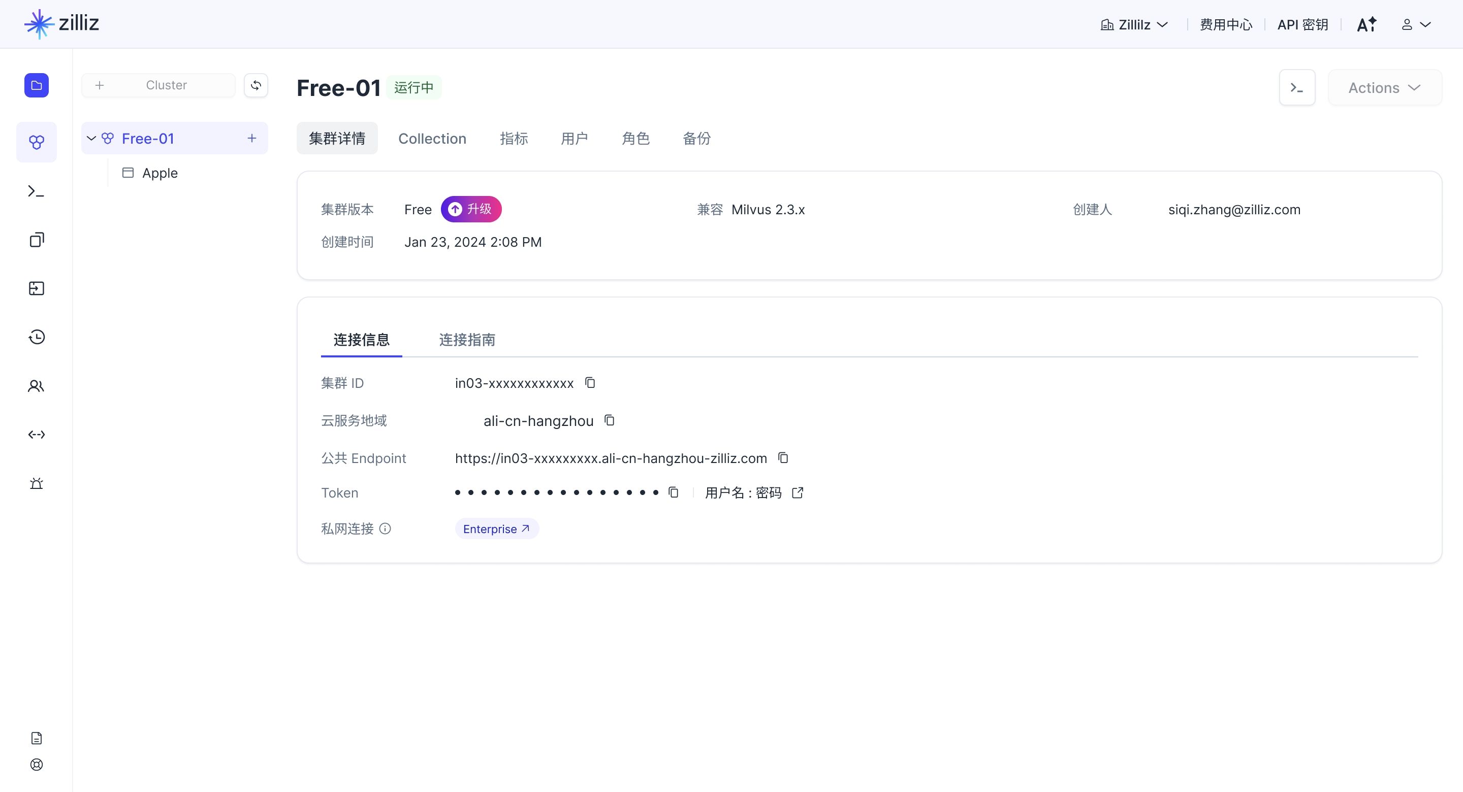Open the users group icon in sidebar
This screenshot has width=1463, height=792.
(x=37, y=386)
